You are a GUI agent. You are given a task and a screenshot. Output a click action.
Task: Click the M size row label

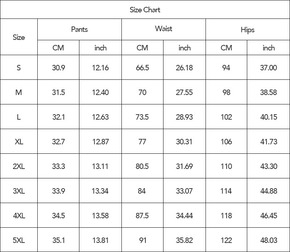[x=19, y=92]
